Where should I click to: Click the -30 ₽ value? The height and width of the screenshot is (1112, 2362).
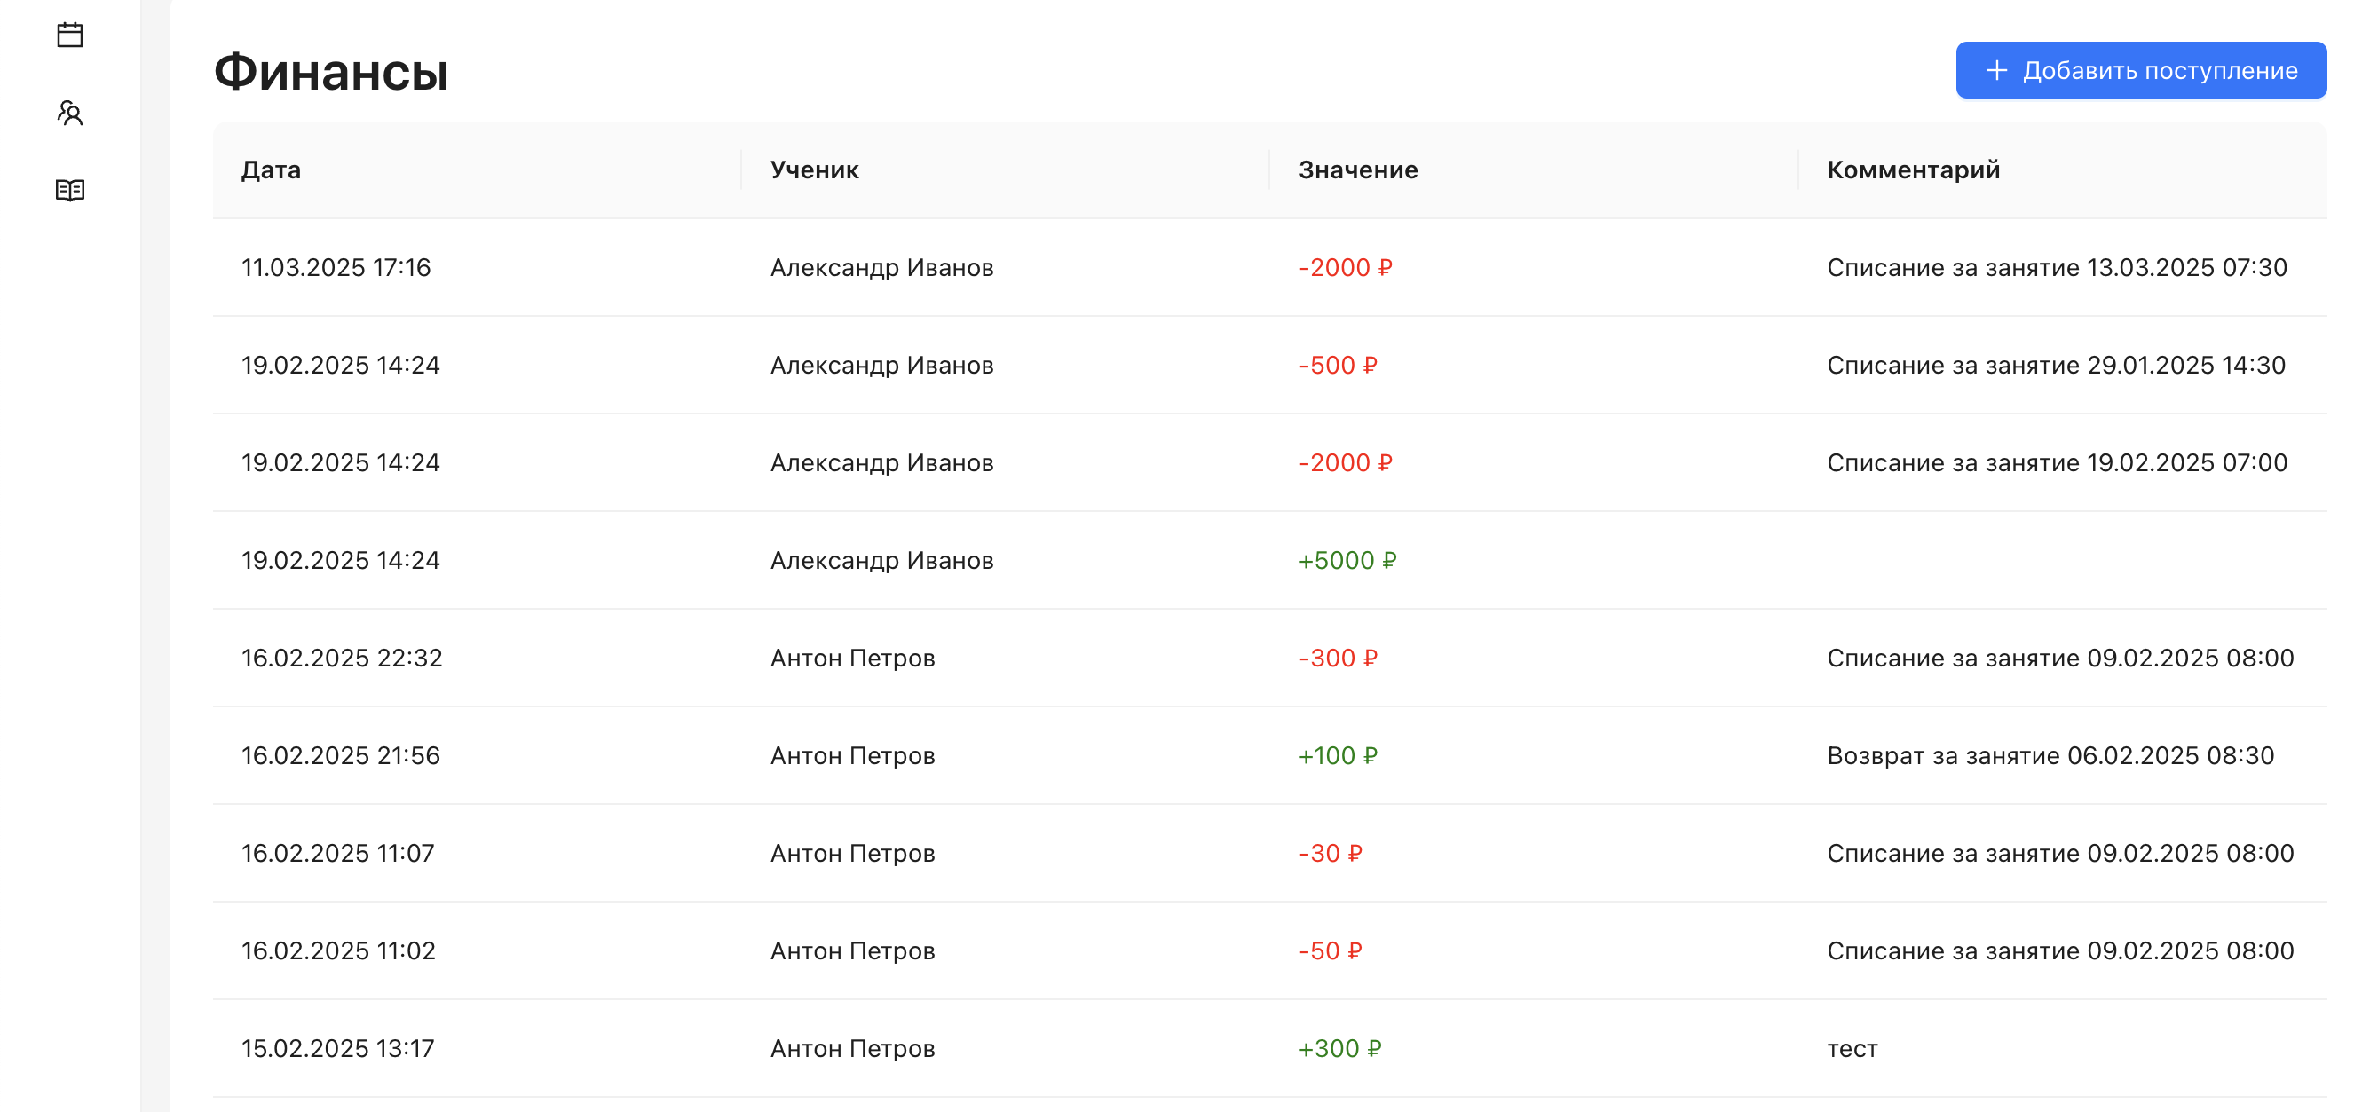tap(1331, 854)
